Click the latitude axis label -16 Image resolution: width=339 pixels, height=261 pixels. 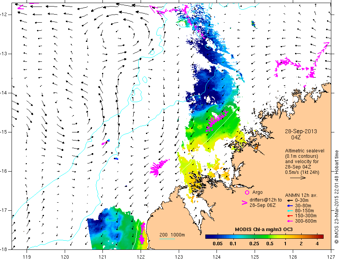click(x=4, y=171)
